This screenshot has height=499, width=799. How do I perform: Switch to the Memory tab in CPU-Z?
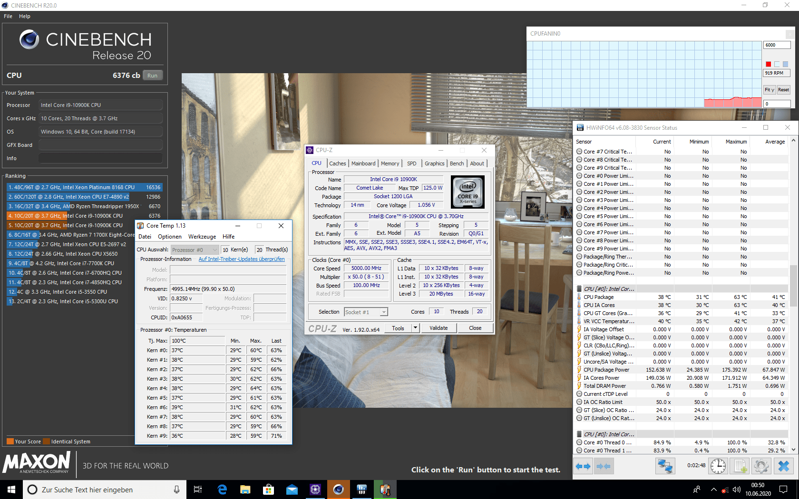point(390,163)
